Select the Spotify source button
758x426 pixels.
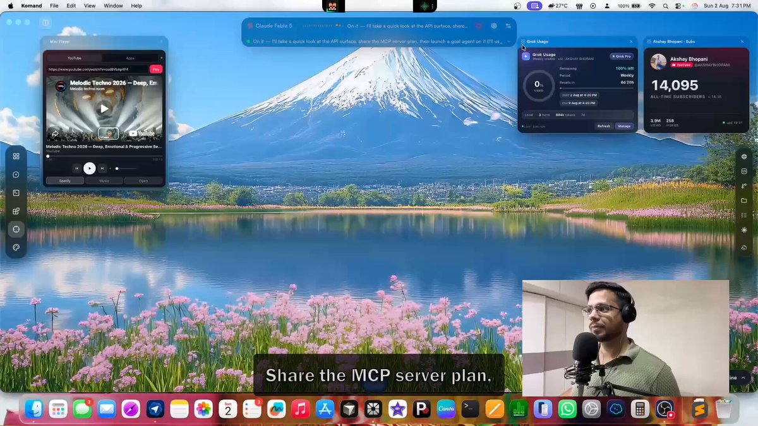click(65, 180)
